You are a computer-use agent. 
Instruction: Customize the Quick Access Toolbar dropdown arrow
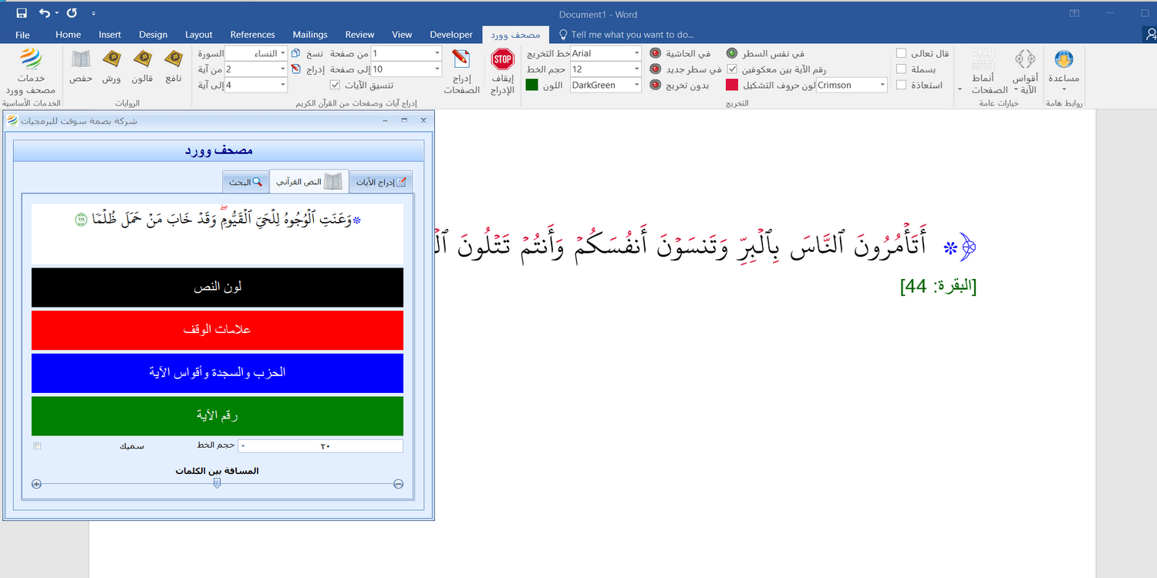point(93,13)
